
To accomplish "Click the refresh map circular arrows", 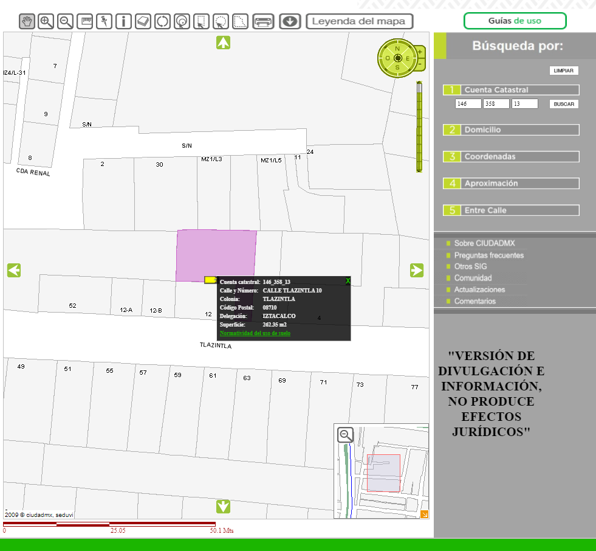I will click(162, 21).
